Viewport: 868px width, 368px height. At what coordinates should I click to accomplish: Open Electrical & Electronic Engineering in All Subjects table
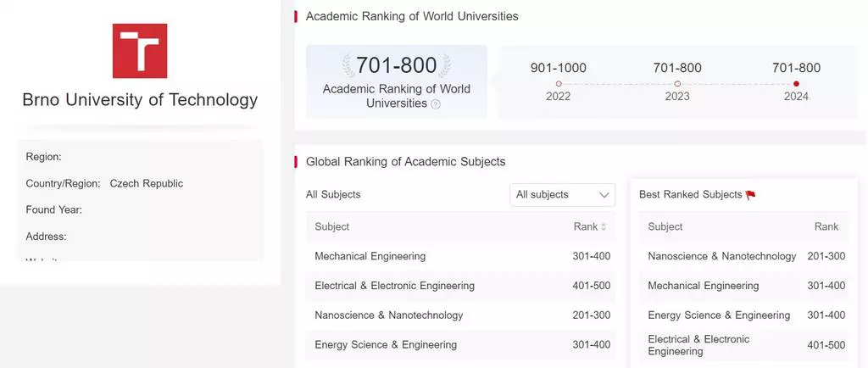(394, 286)
